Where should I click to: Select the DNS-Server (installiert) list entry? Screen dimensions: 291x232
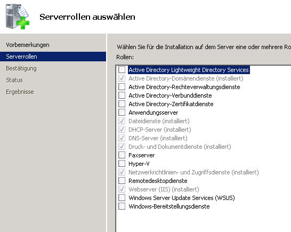(158, 138)
